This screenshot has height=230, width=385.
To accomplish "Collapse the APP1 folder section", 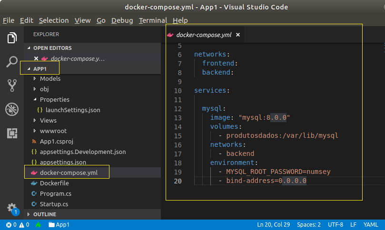I will coord(29,69).
